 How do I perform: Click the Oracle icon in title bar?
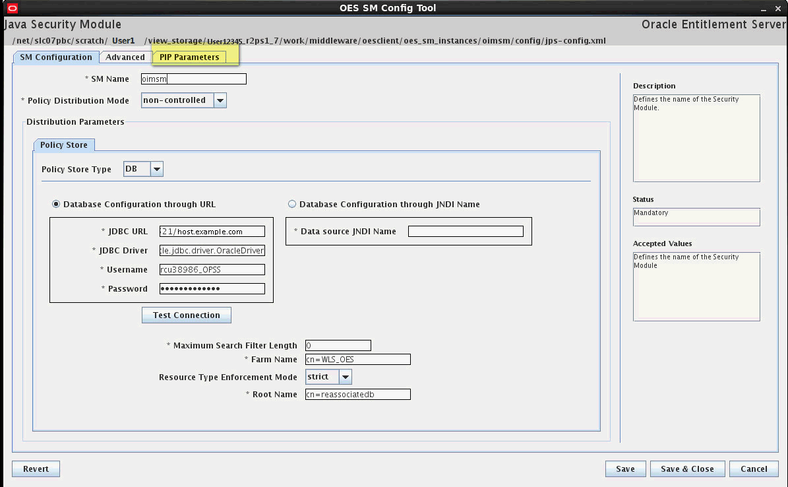pos(12,8)
